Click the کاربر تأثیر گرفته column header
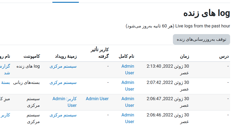This screenshot has height=126, width=244. [100, 53]
